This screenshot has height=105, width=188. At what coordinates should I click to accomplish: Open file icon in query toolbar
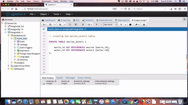tap(44, 24)
